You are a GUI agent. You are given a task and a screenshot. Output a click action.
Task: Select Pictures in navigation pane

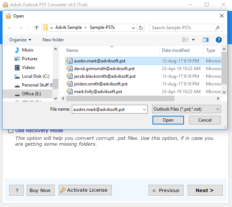point(30,59)
